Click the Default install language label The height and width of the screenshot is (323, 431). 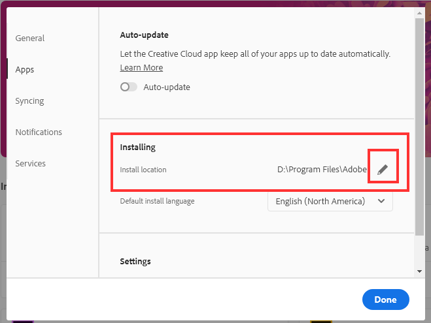click(x=158, y=202)
